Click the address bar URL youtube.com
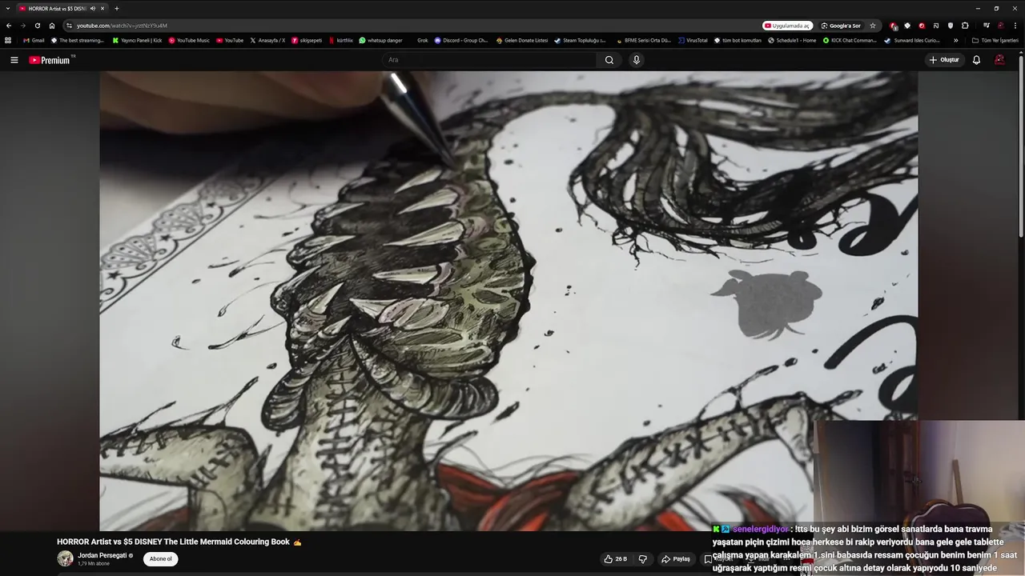This screenshot has height=576, width=1025. pyautogui.click(x=122, y=26)
